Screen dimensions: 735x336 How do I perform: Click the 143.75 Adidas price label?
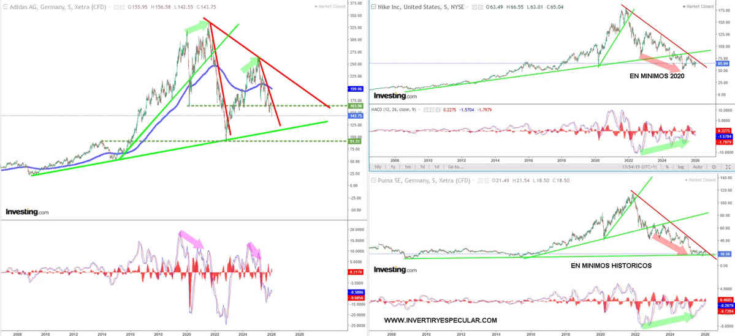(x=339, y=116)
